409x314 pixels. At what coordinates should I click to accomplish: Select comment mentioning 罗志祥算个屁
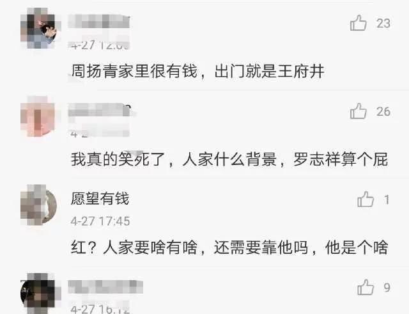229,159
